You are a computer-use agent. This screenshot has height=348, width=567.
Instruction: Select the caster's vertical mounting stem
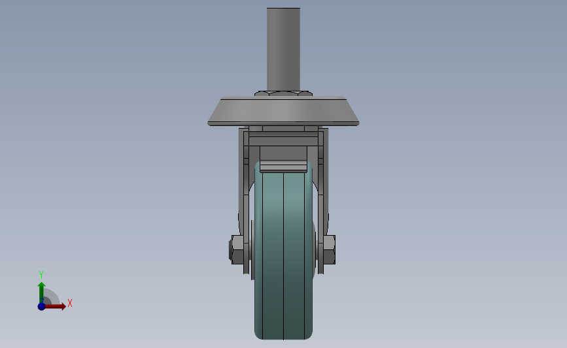tap(283, 49)
